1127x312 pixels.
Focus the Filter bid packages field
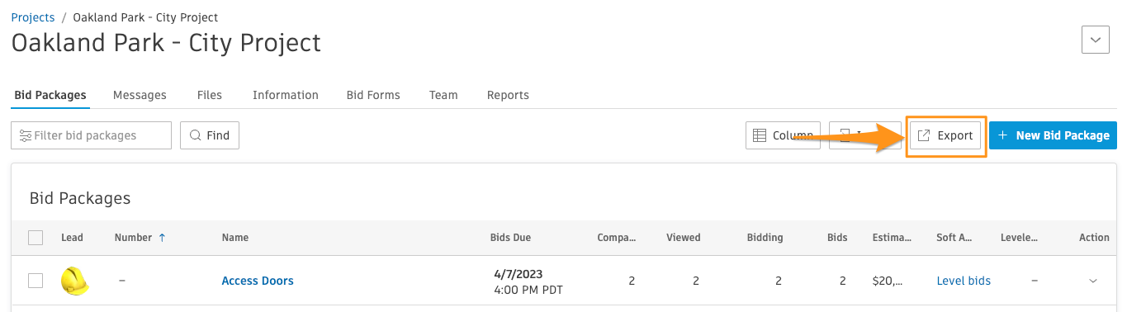pyautogui.click(x=91, y=135)
